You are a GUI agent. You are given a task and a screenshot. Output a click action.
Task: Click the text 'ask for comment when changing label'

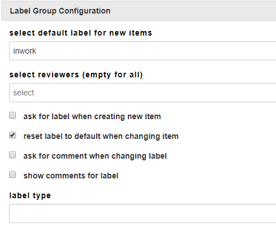[95, 156]
